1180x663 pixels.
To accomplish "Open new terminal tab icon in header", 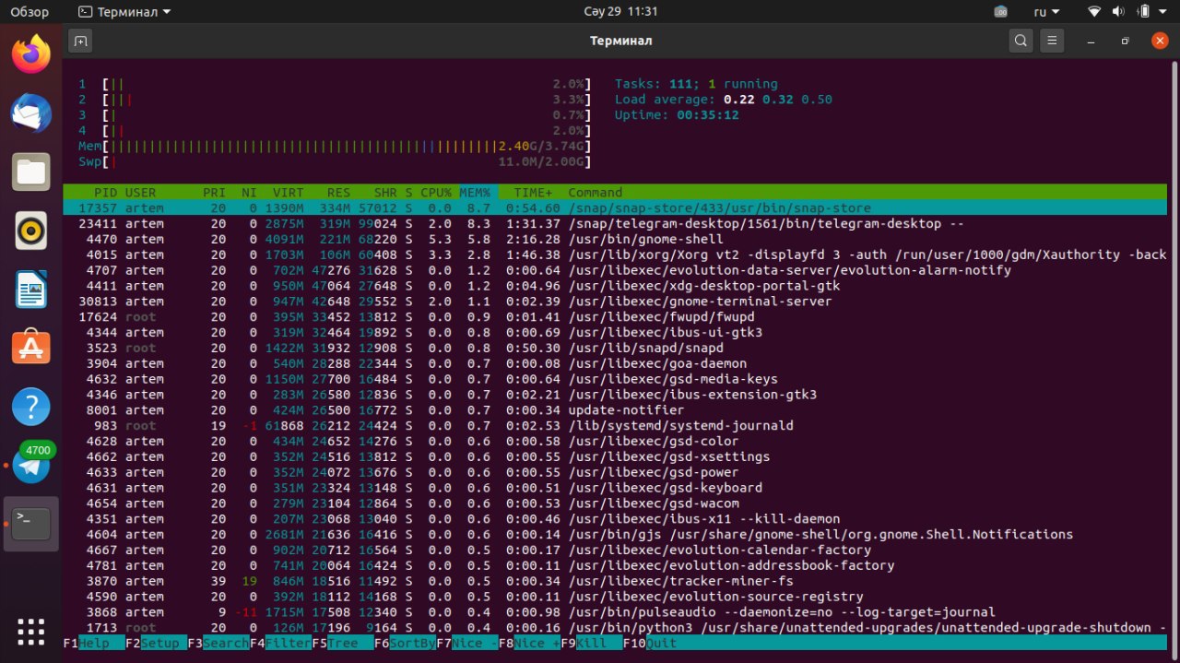I will [80, 41].
